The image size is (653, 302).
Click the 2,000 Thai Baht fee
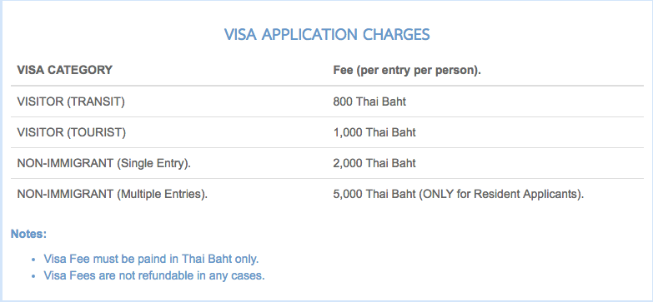pos(374,163)
